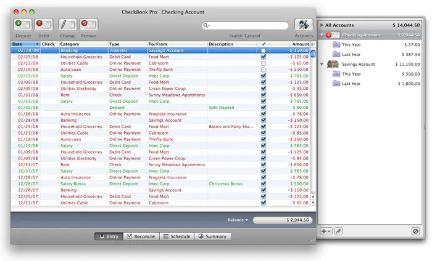432x261 pixels.
Task: Check cleared box for 02/21/08 Cablecom
Action: point(264,63)
